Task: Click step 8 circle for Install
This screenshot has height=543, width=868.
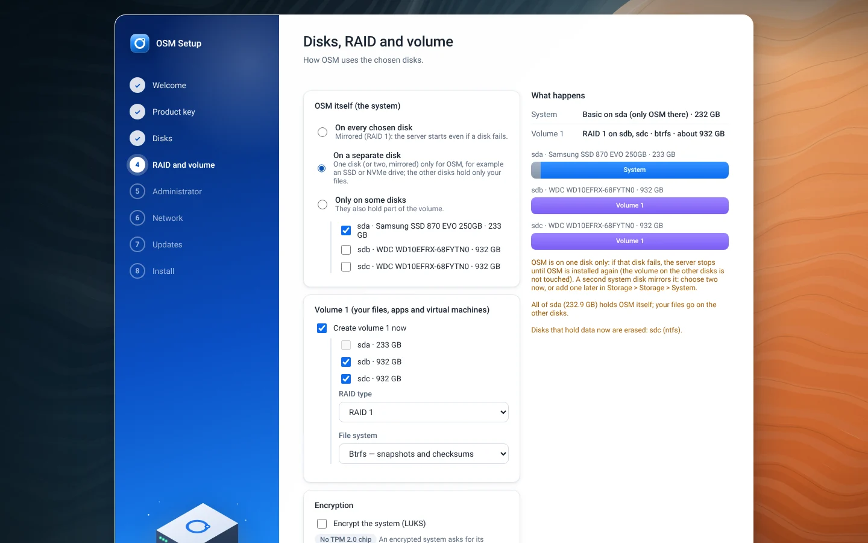Action: pos(137,271)
